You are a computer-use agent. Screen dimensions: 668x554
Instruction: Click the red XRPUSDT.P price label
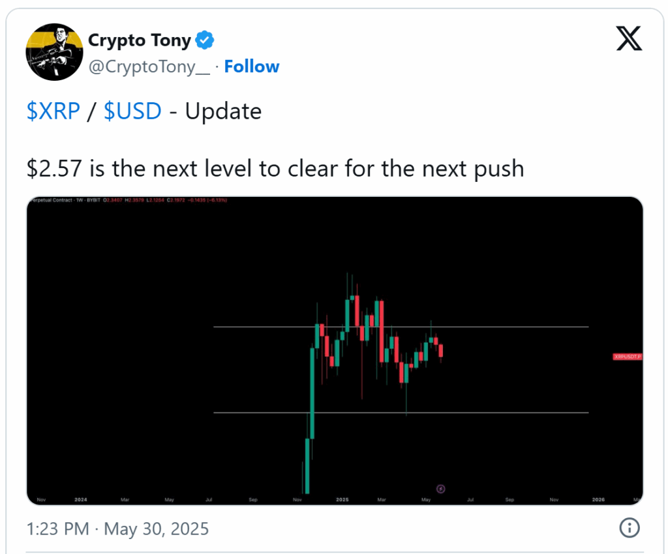click(x=627, y=357)
